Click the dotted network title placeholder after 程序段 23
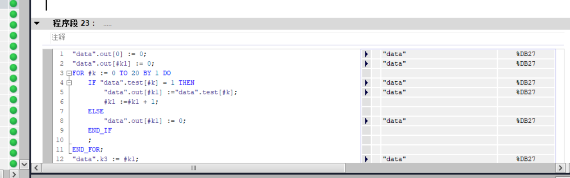The height and width of the screenshot is (178, 570). coord(107,24)
